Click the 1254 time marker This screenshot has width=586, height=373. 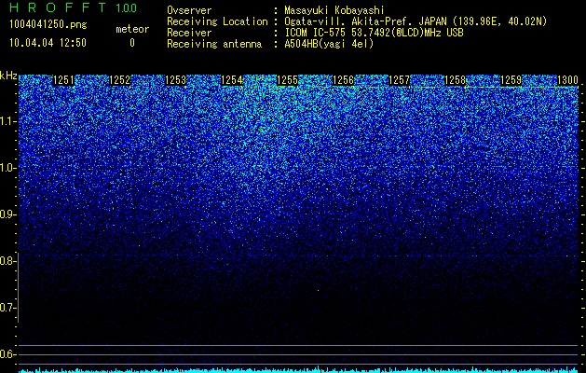pyautogui.click(x=232, y=80)
